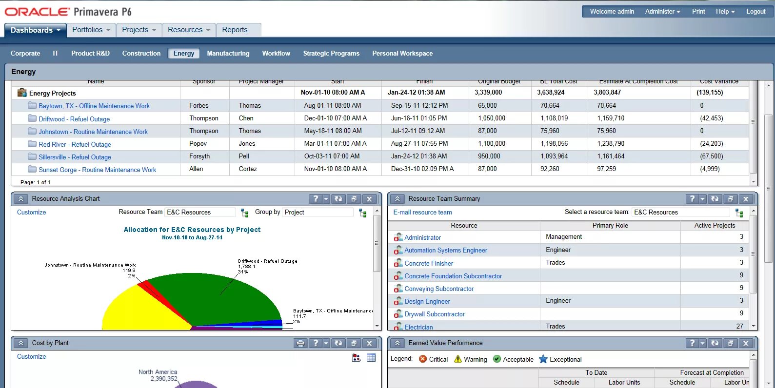Switch to the Construction dashboard
This screenshot has width=775, height=388.
point(141,54)
